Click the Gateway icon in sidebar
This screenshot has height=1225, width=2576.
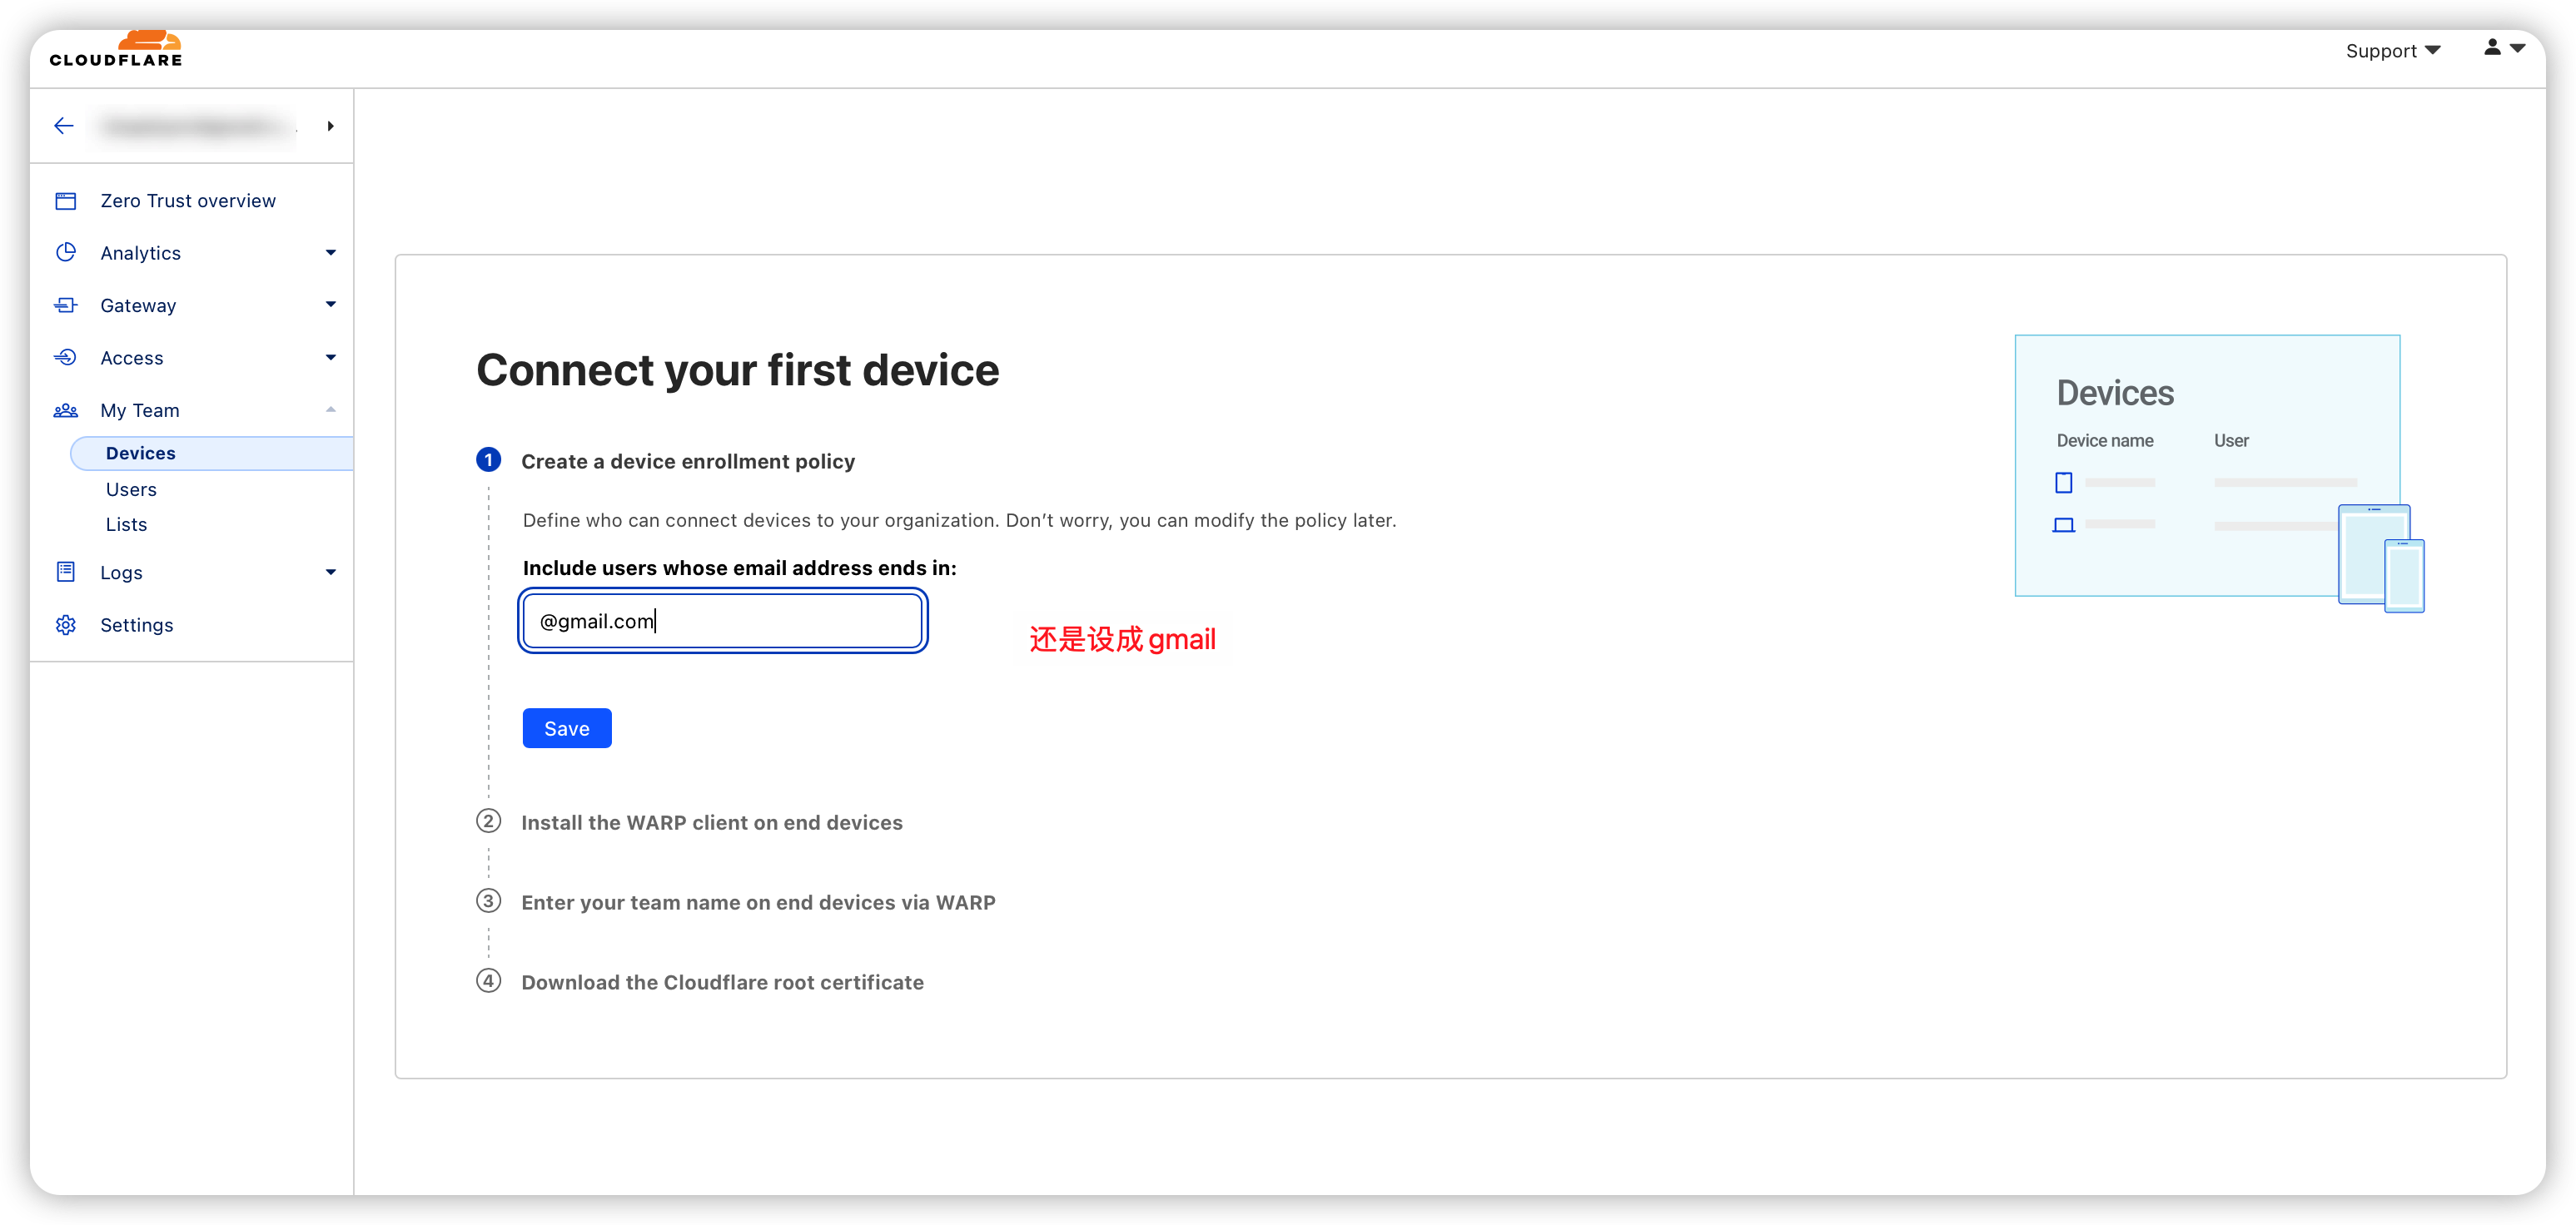(66, 305)
